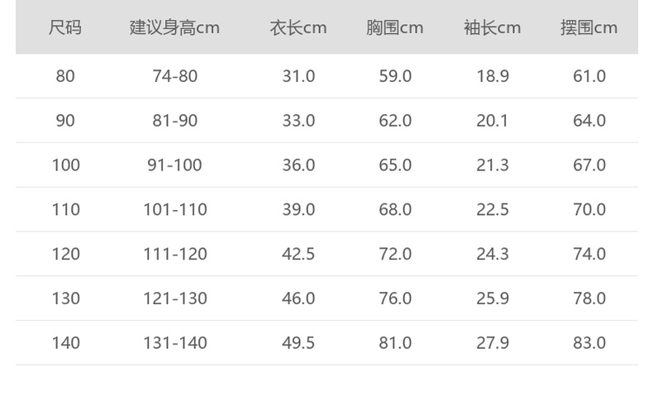The image size is (653, 401).
Task: Click the 27.9 sleeve length value
Action: (x=493, y=343)
